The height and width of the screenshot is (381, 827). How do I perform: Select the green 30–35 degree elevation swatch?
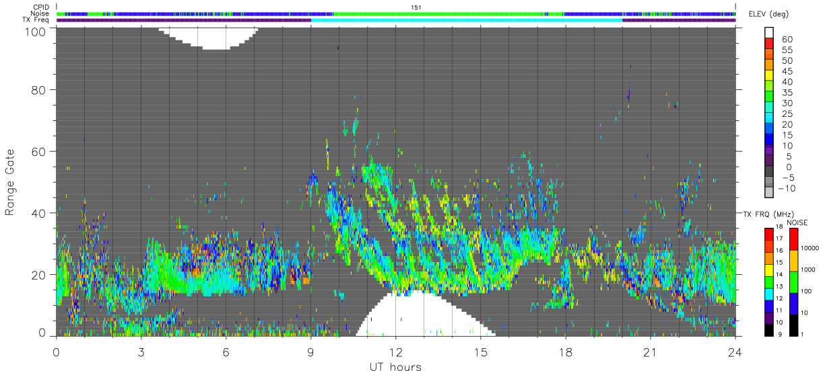(769, 97)
